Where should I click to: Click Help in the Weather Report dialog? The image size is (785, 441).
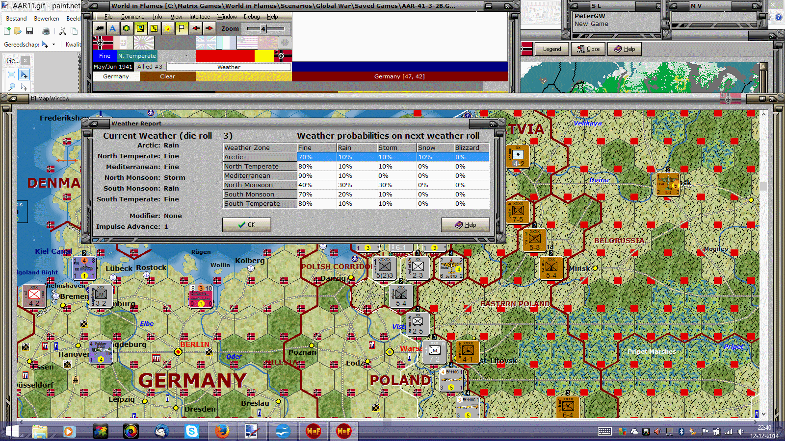point(465,225)
